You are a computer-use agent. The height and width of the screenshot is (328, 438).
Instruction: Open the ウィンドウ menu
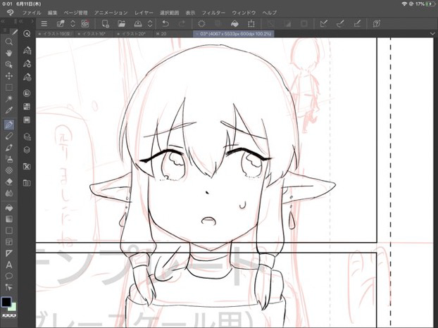(244, 13)
